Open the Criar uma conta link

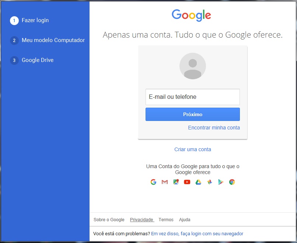point(193,149)
